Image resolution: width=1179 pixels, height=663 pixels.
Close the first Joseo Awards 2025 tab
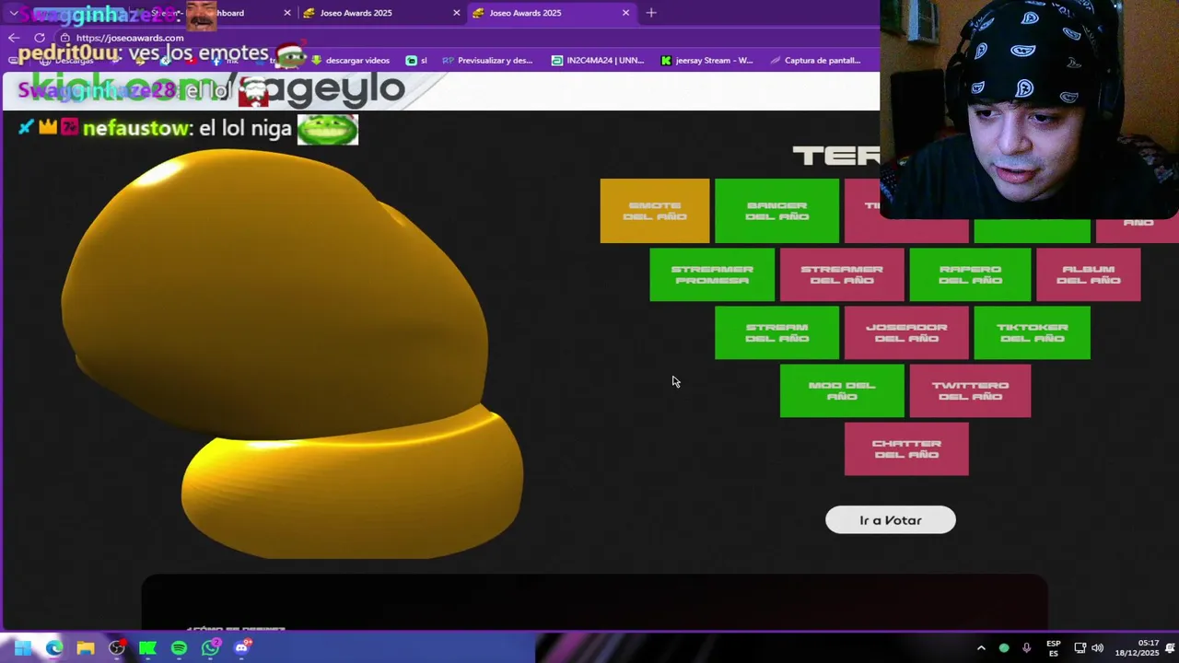(x=456, y=13)
